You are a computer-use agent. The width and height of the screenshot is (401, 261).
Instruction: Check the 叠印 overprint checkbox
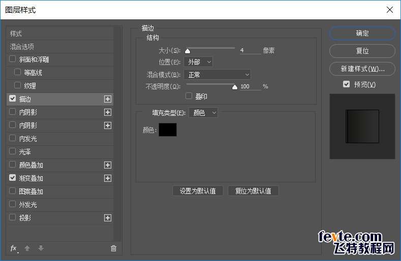[189, 96]
